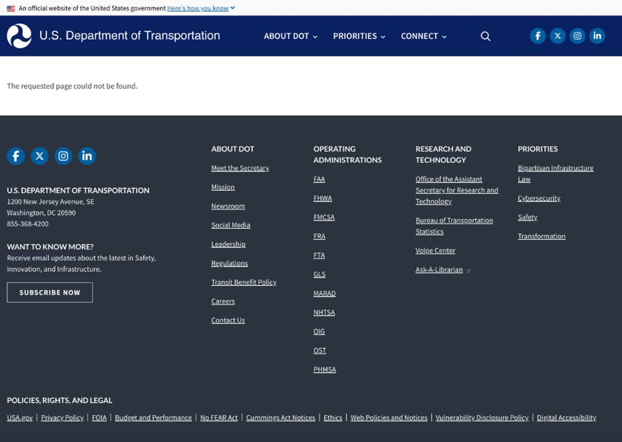Open X (Twitter) icon in top header

(558, 36)
